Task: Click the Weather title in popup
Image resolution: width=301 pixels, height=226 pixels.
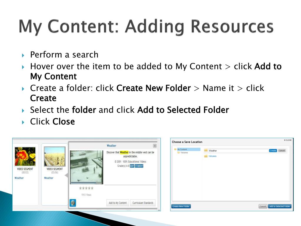Action: [x=111, y=146]
